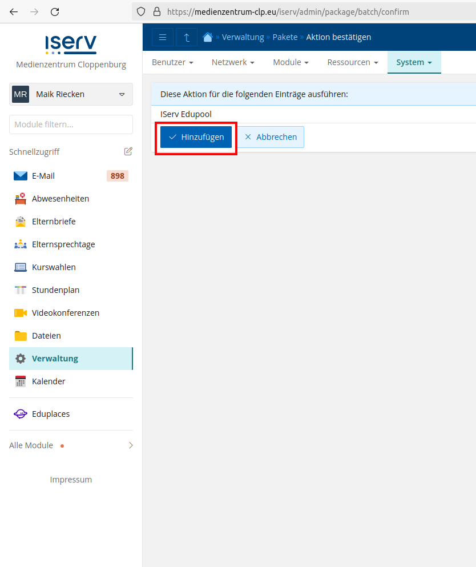This screenshot has height=567, width=476.
Task: Click the home icon in breadcrumb
Action: 208,37
